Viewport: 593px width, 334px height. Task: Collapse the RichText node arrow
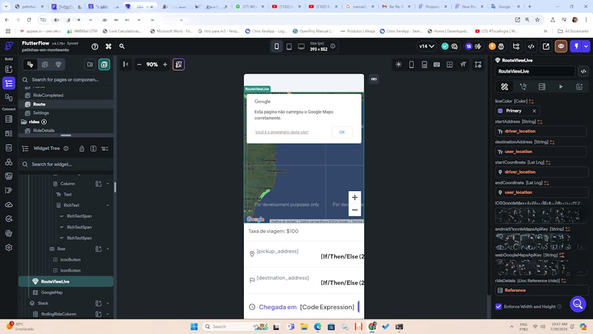108,205
